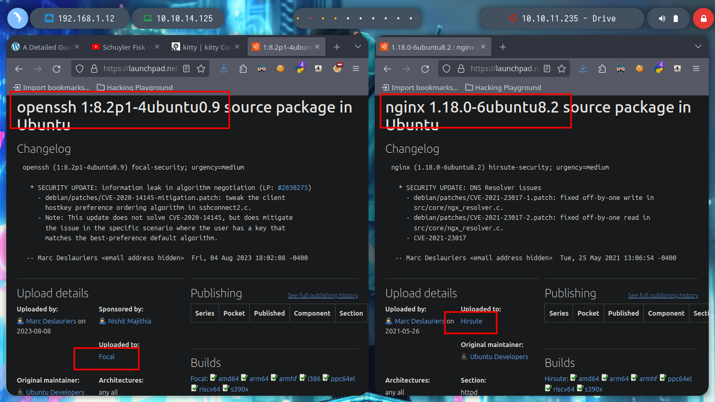The width and height of the screenshot is (715, 402).
Task: Open Firefox hamburger menu in nginx window
Action: [x=696, y=69]
